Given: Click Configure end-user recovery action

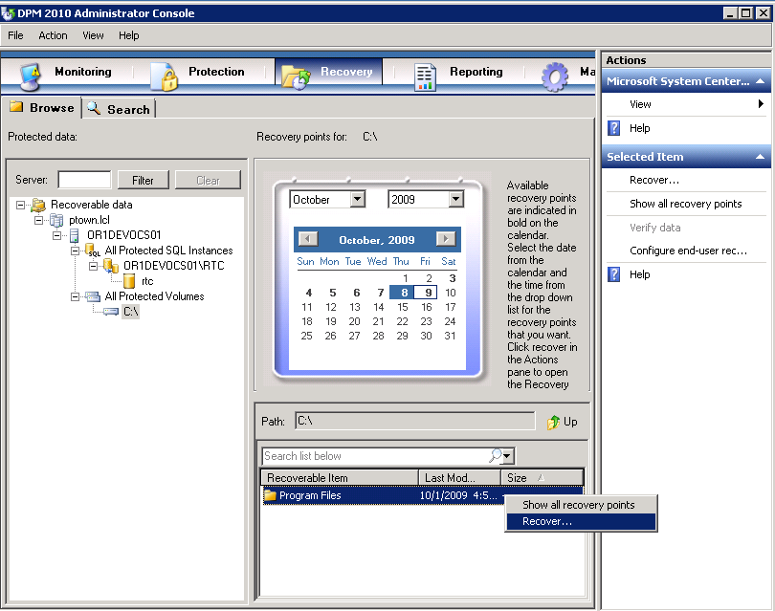Looking at the screenshot, I should point(688,251).
